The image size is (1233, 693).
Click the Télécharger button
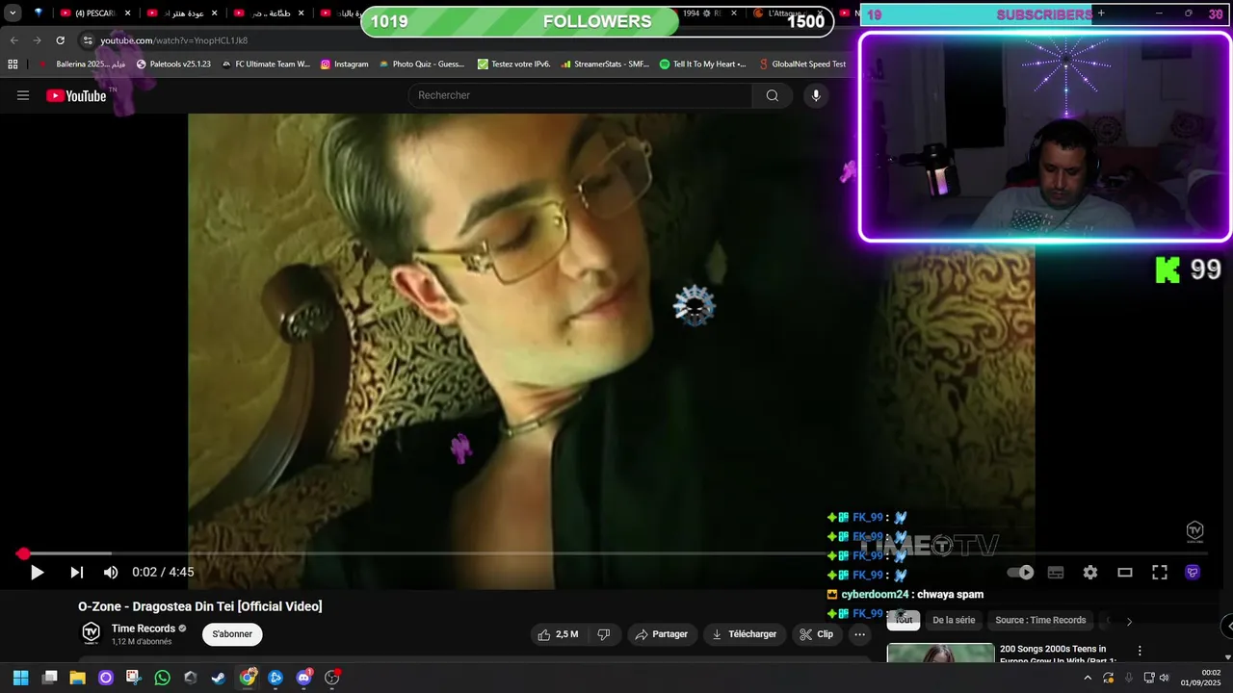(x=744, y=634)
